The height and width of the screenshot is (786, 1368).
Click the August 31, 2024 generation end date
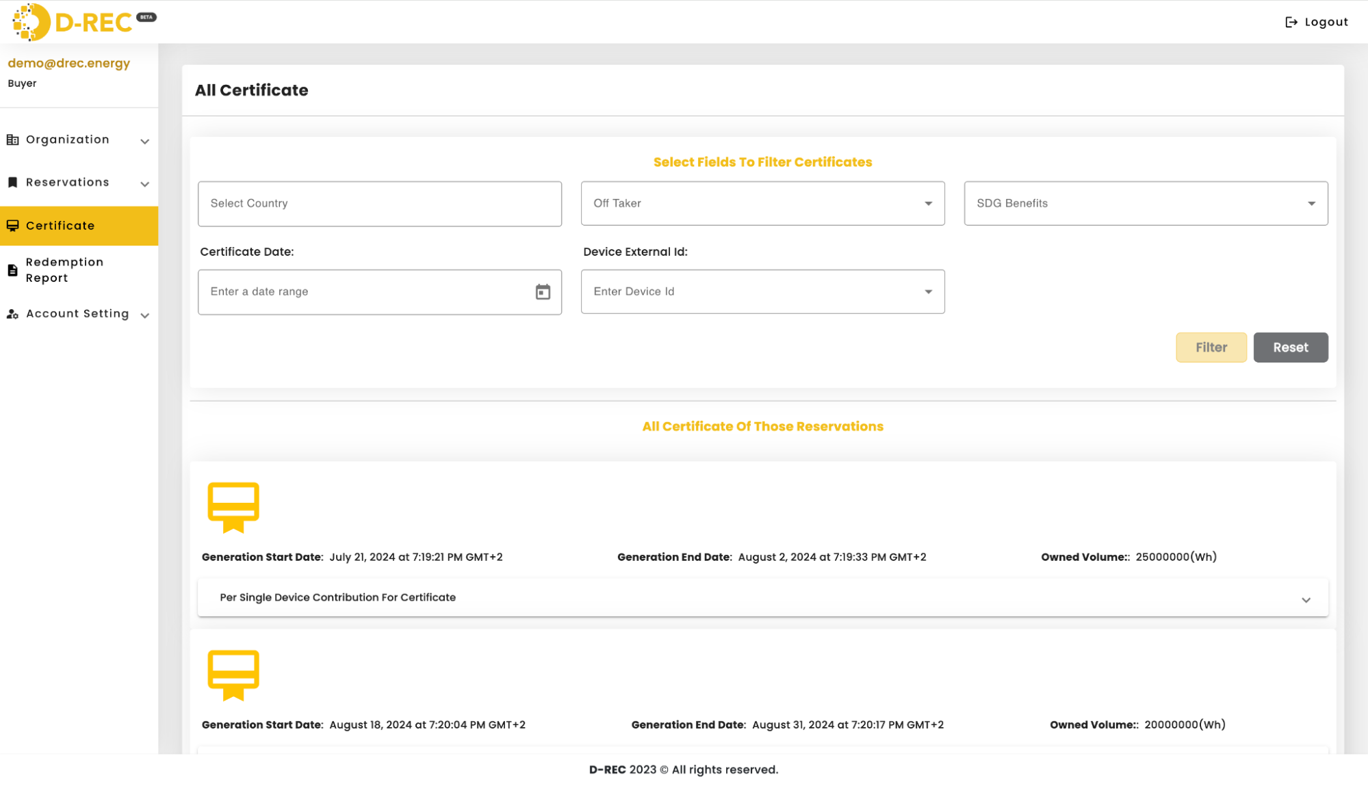tap(848, 725)
